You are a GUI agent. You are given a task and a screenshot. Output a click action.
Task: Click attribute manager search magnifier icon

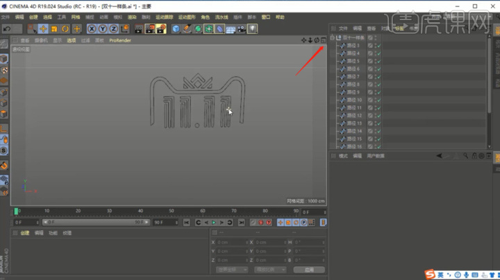(x=465, y=155)
